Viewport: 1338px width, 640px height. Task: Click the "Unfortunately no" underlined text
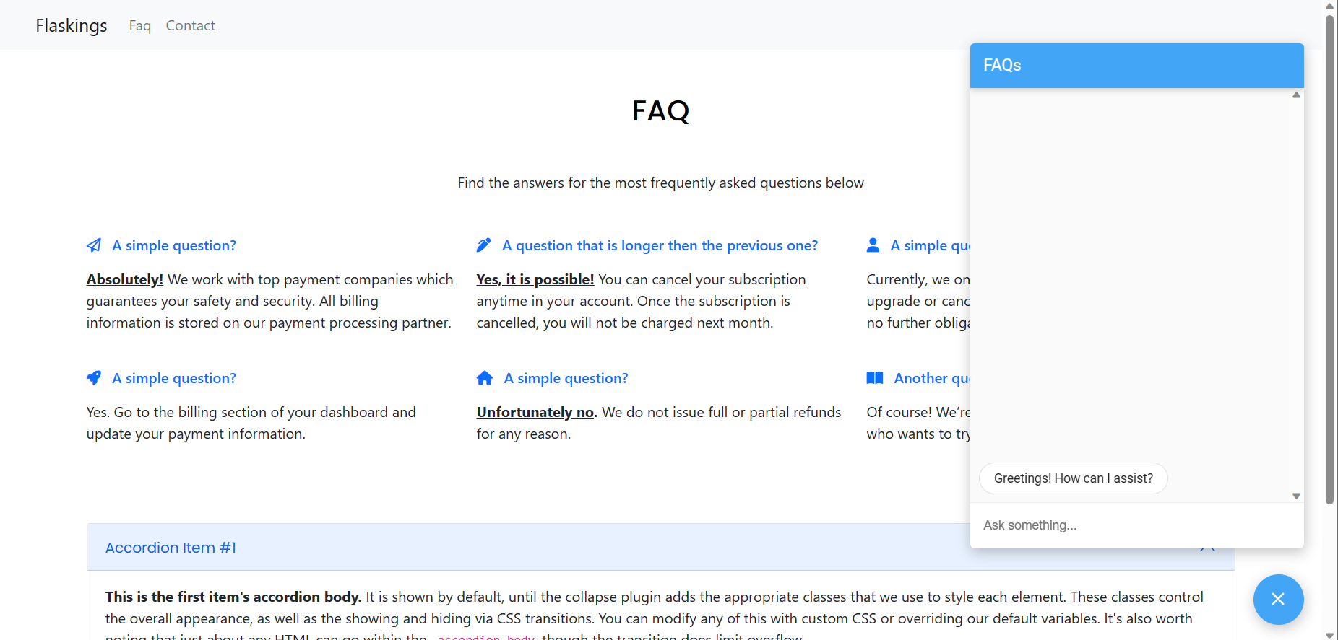pyautogui.click(x=535, y=412)
